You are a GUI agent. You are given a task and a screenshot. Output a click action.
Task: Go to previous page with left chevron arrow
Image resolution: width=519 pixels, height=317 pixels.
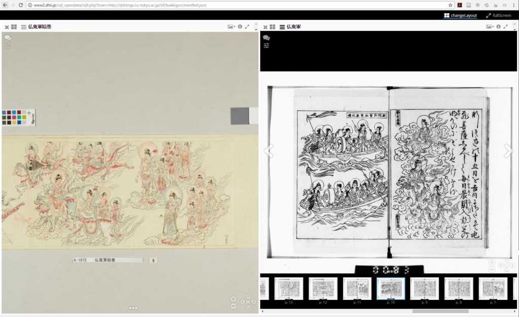[x=269, y=151]
